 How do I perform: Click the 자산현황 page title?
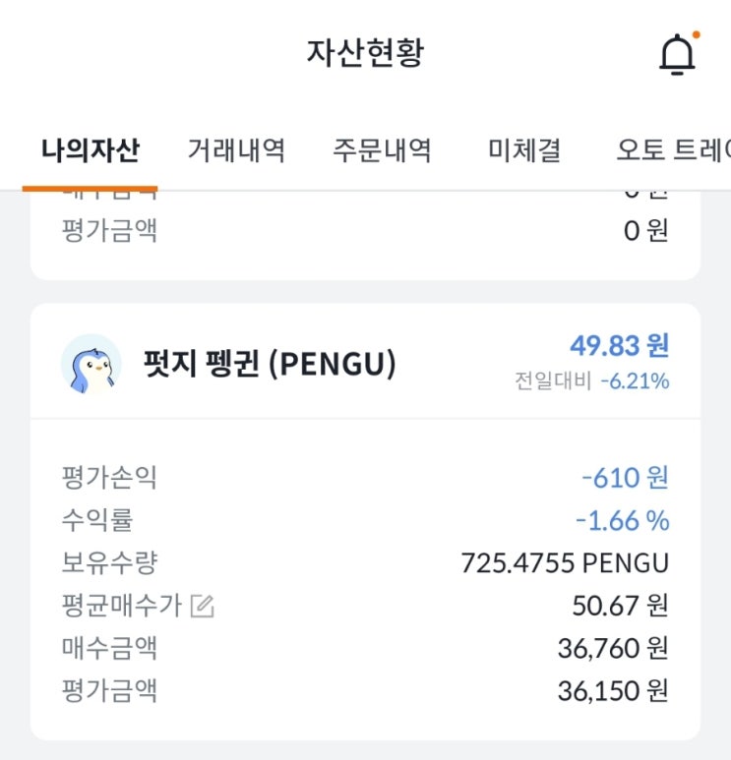click(x=366, y=53)
